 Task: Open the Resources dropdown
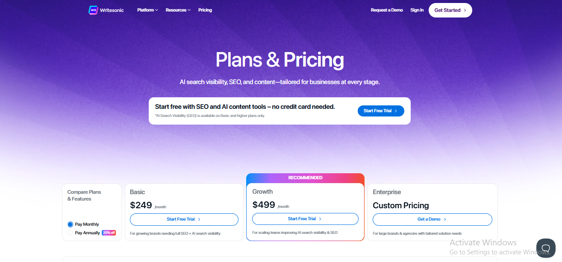178,10
